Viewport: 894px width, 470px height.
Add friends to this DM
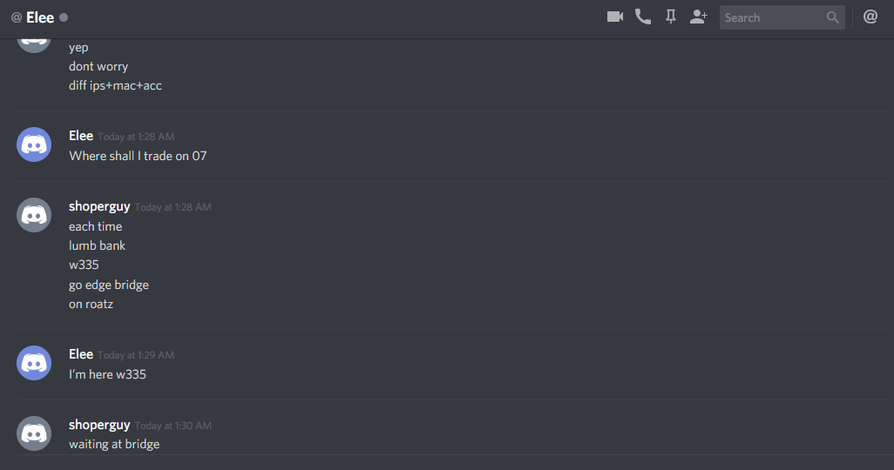pyautogui.click(x=699, y=17)
